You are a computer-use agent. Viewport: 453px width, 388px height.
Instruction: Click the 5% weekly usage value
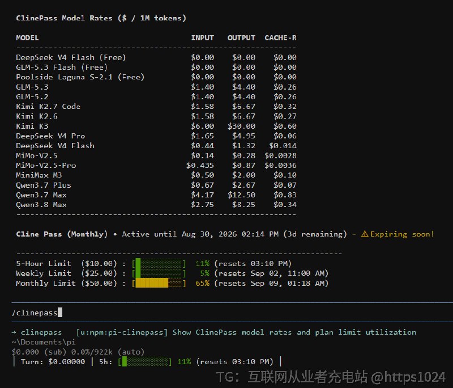tap(205, 273)
